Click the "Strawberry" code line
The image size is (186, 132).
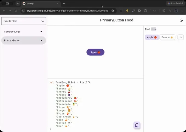[x=67, y=98]
